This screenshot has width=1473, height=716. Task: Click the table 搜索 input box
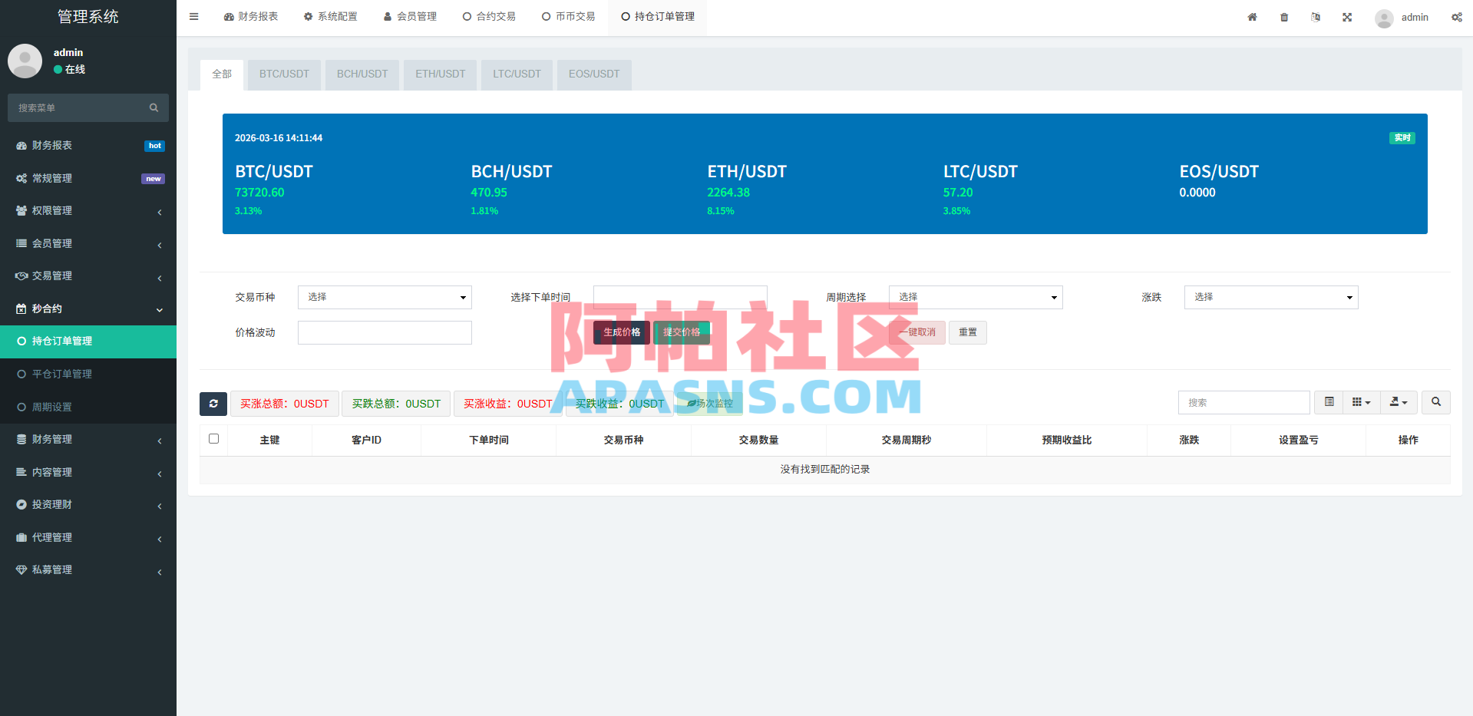click(1243, 402)
